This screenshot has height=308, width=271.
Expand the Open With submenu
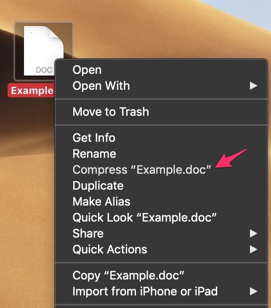tap(161, 86)
